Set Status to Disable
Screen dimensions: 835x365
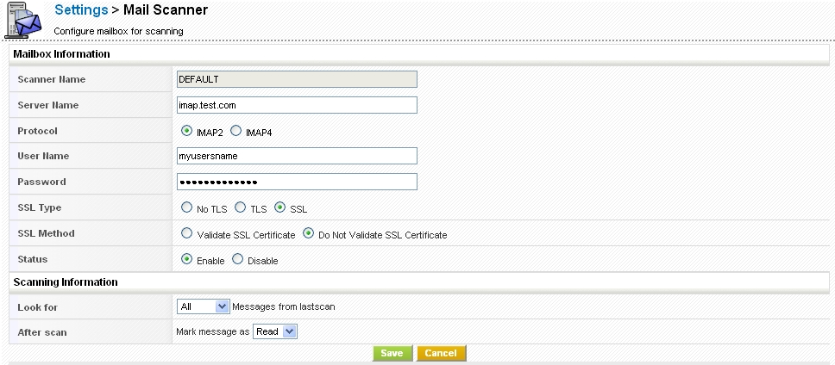coord(237,259)
